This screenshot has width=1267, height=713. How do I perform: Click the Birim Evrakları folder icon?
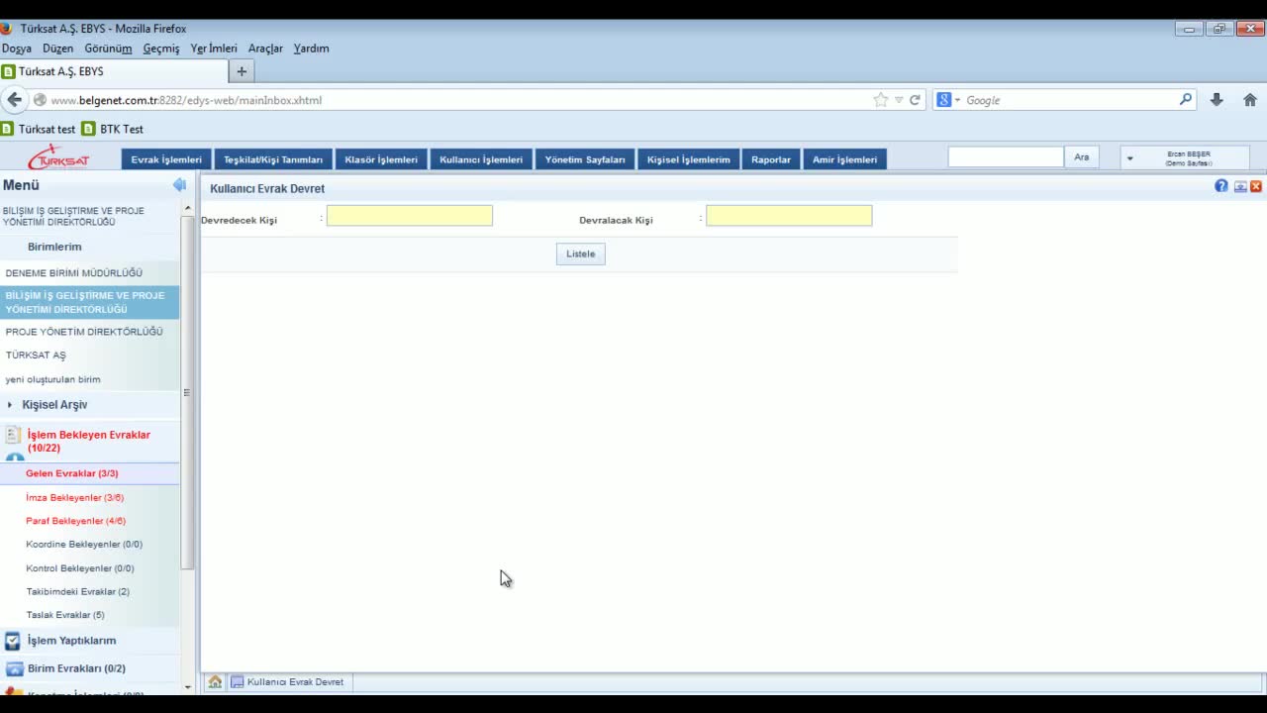[14, 668]
